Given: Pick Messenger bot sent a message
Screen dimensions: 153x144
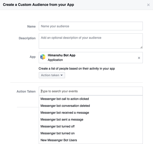Looking at the screenshot, I should [62, 120].
